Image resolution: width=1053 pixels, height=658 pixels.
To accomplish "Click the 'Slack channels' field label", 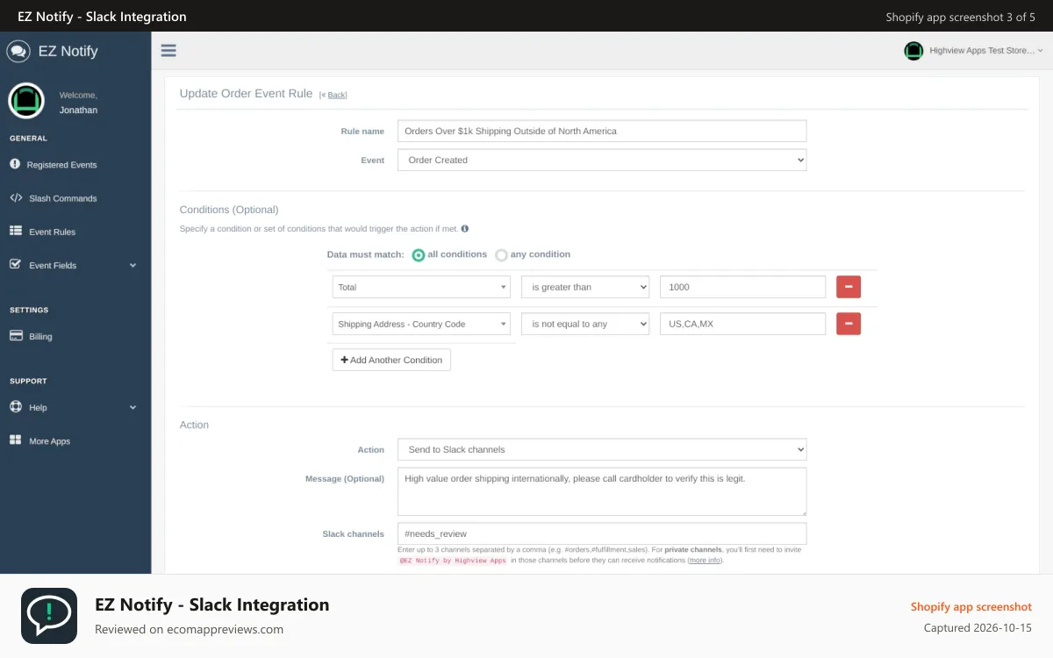I will 353,533.
